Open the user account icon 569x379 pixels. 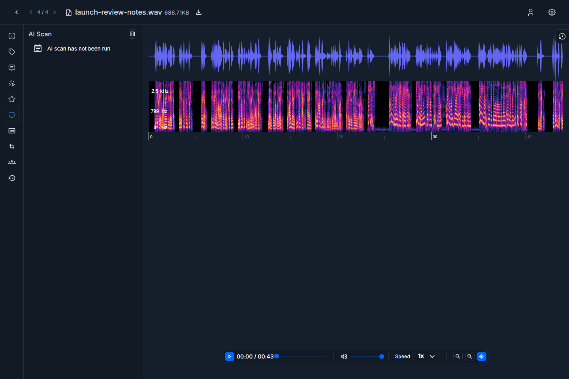click(531, 12)
